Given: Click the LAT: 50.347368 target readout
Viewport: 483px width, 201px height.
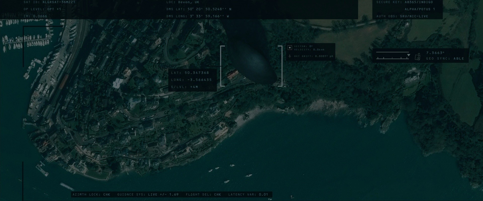Looking at the screenshot, I should tap(190, 73).
